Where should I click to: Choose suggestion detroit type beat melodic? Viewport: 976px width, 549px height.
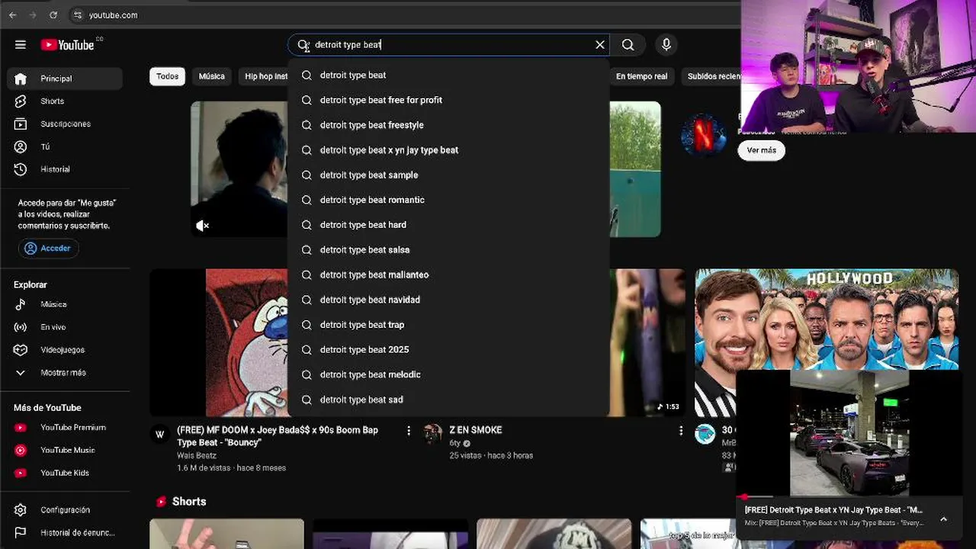[x=448, y=374]
